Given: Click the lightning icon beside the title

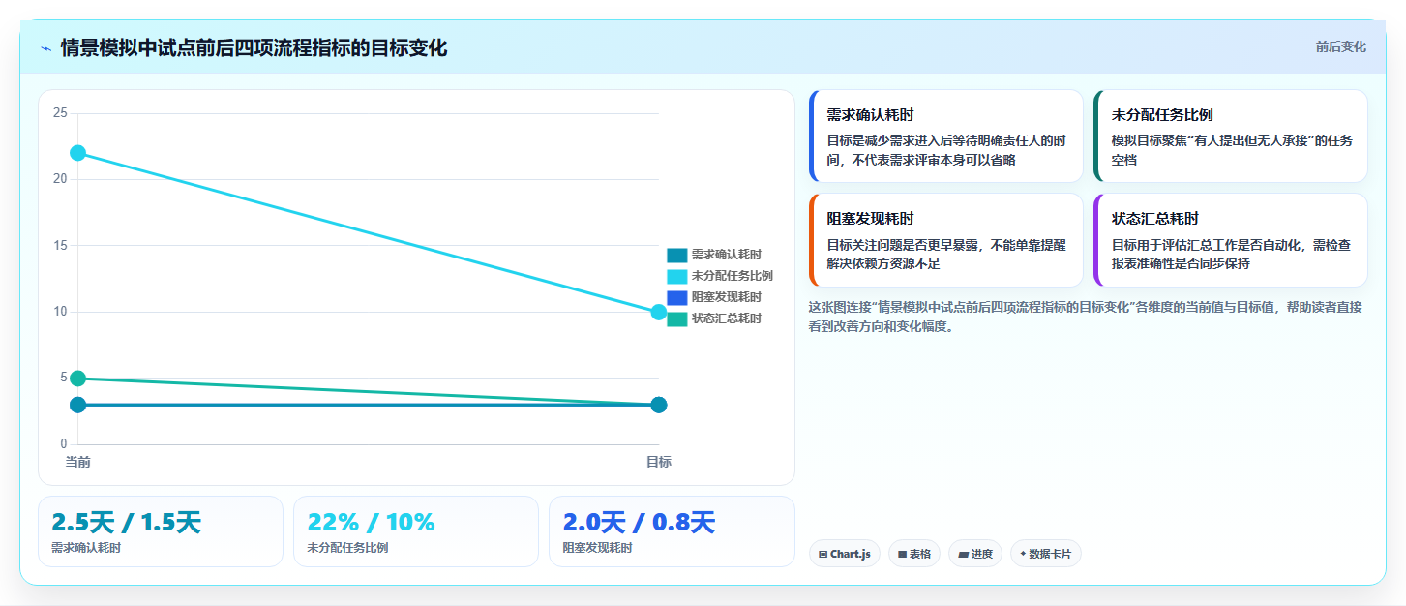Looking at the screenshot, I should tap(45, 48).
